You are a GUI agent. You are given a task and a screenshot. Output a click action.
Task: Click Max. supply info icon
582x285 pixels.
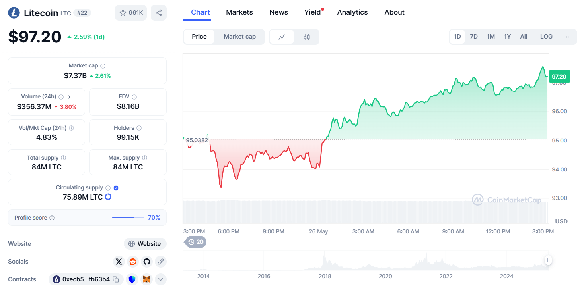click(145, 158)
